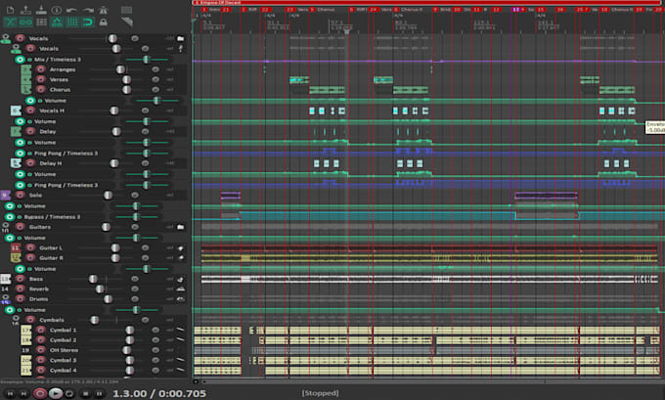The height and width of the screenshot is (400, 665).
Task: Toggle the transport Repeat loop button
Action: click(69, 393)
